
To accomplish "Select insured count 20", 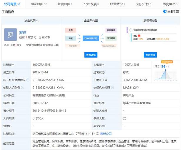I will [x=125, y=118].
